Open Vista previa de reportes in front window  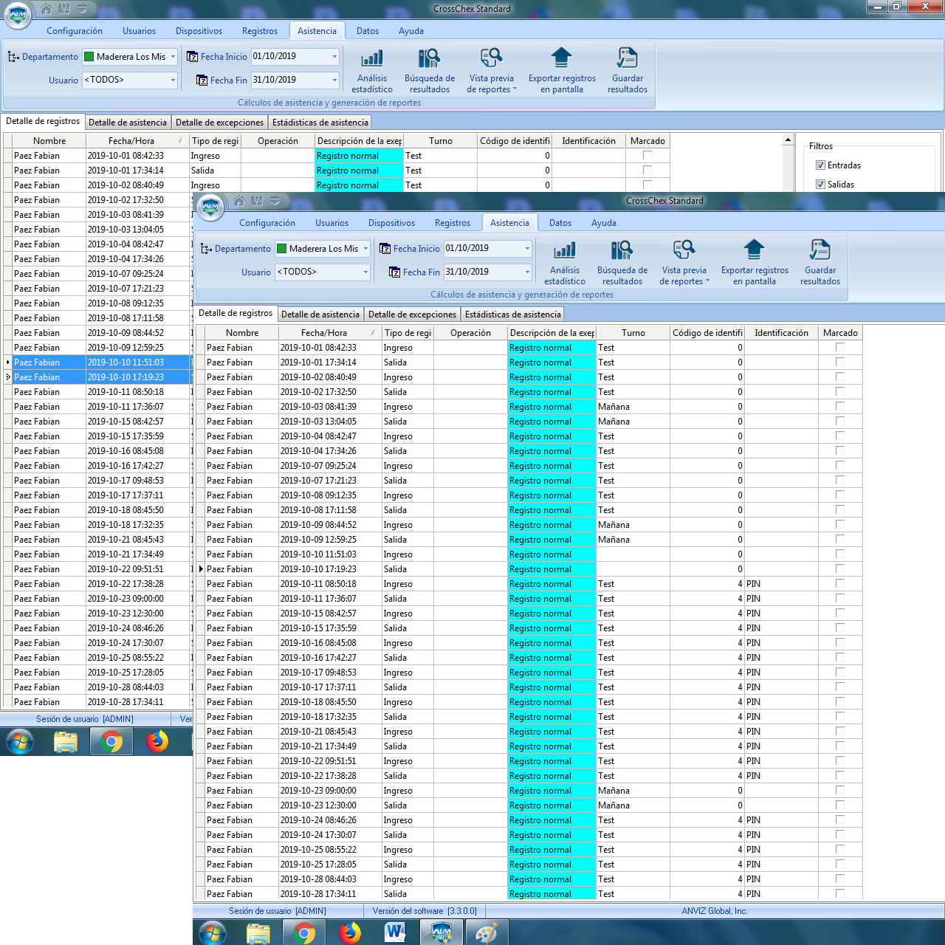[684, 263]
